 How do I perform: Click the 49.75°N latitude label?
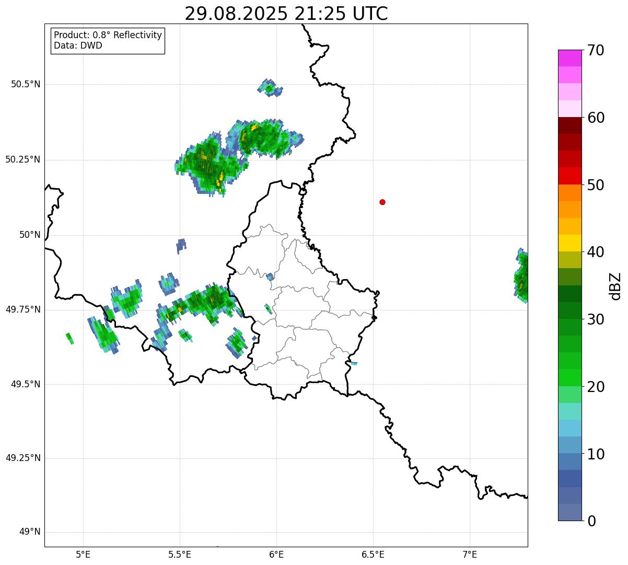pyautogui.click(x=23, y=309)
